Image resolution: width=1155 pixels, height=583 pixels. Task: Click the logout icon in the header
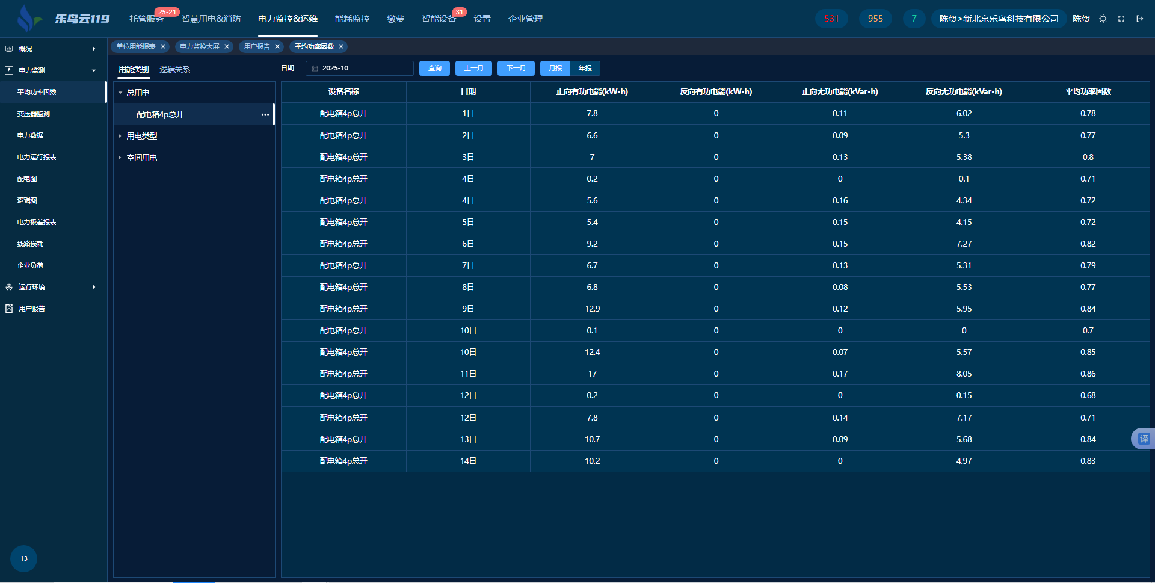pos(1140,19)
